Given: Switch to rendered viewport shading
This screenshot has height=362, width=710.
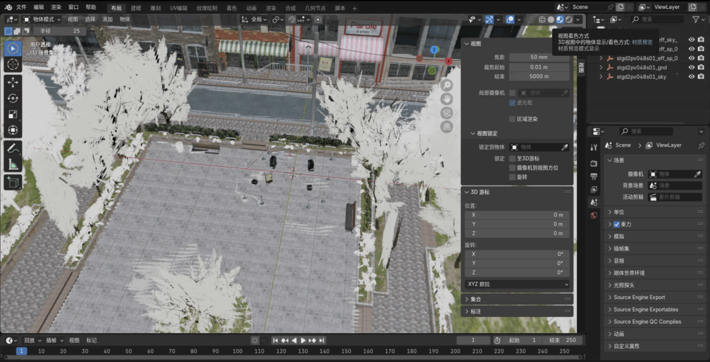Looking at the screenshot, I should coord(569,19).
